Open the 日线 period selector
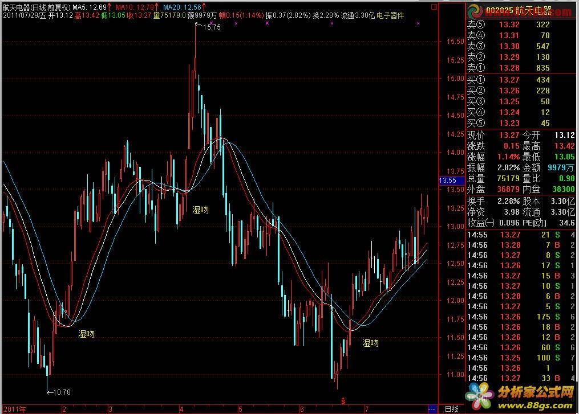The image size is (579, 414). click(x=451, y=409)
